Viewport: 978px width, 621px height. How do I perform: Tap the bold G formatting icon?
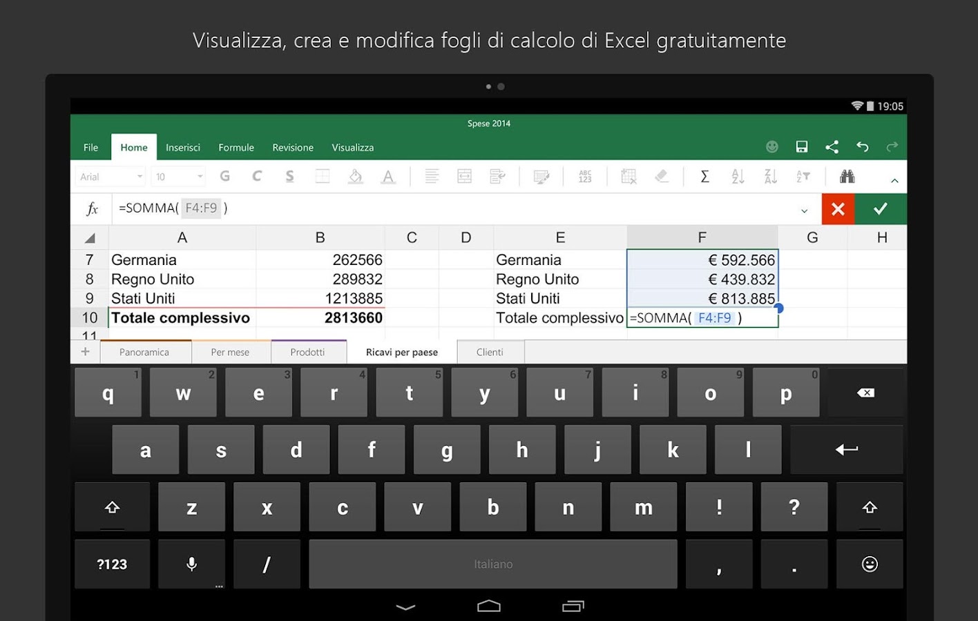click(x=224, y=177)
